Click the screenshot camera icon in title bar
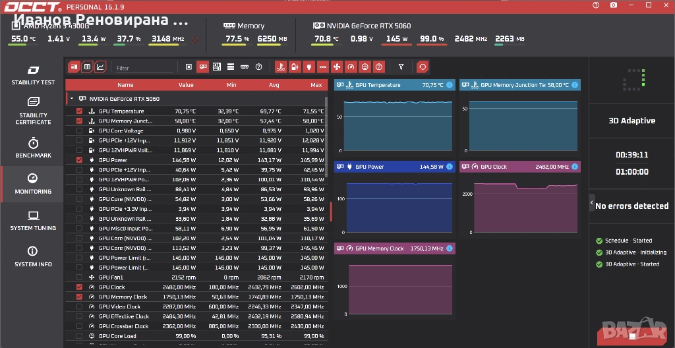Viewport: 675px width, 348px height. click(x=614, y=5)
